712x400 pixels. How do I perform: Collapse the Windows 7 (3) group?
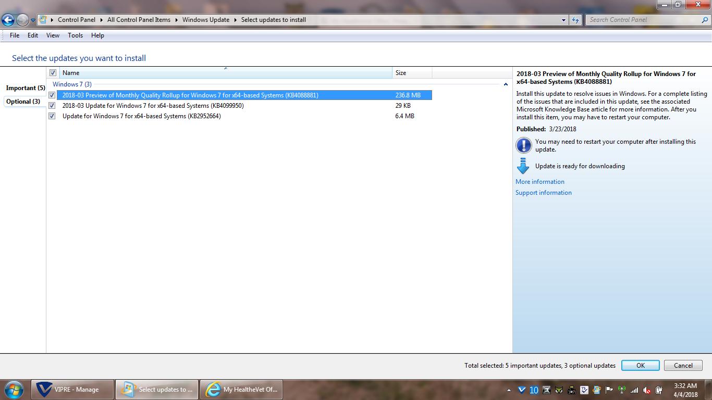pos(506,84)
